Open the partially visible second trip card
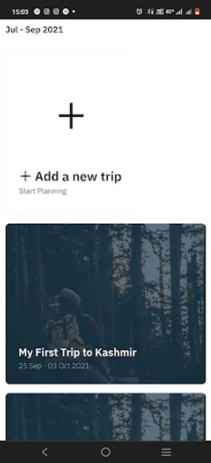 click(105, 417)
